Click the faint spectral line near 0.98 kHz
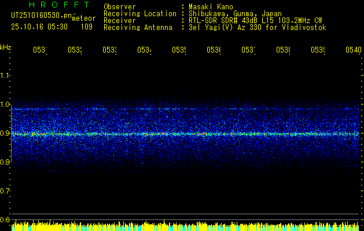Viewport: 364px width, 231px height. (x=186, y=109)
